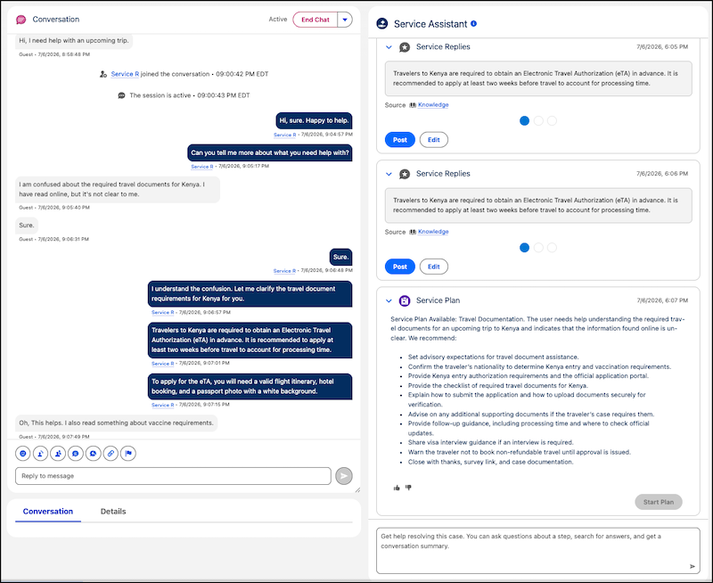The width and height of the screenshot is (713, 583).
Task: Click the add participant person-plus icon
Action: [58, 454]
